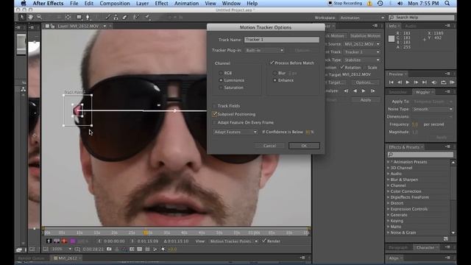Open the Workspace Animation dropdown

(361, 18)
